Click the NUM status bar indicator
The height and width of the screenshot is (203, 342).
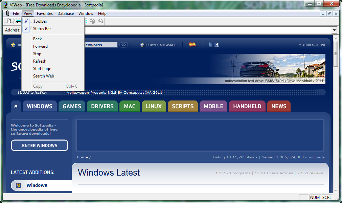315,197
